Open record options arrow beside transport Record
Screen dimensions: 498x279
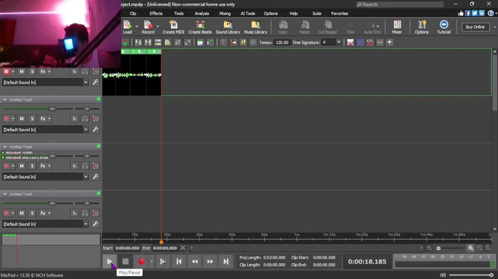click(152, 262)
